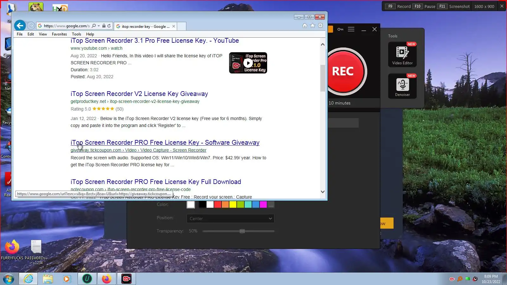
Task: Open the Windows Start menu
Action: [x=9, y=279]
